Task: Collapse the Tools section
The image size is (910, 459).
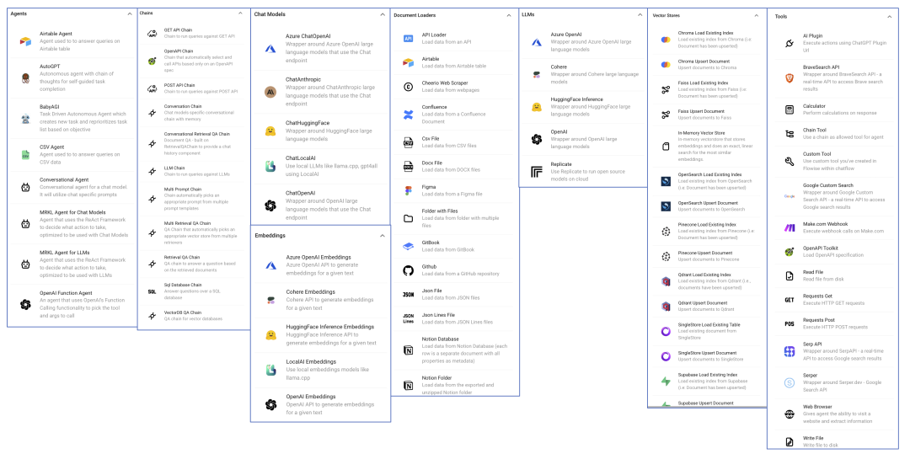Action: (889, 17)
